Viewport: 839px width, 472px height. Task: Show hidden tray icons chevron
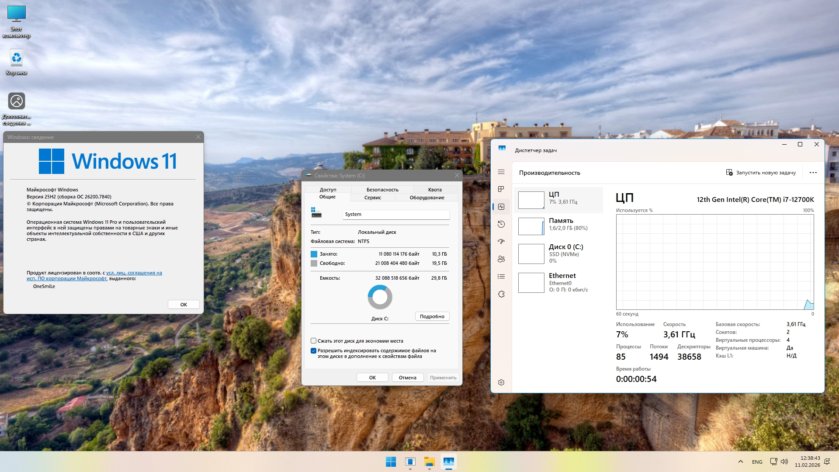tap(740, 462)
